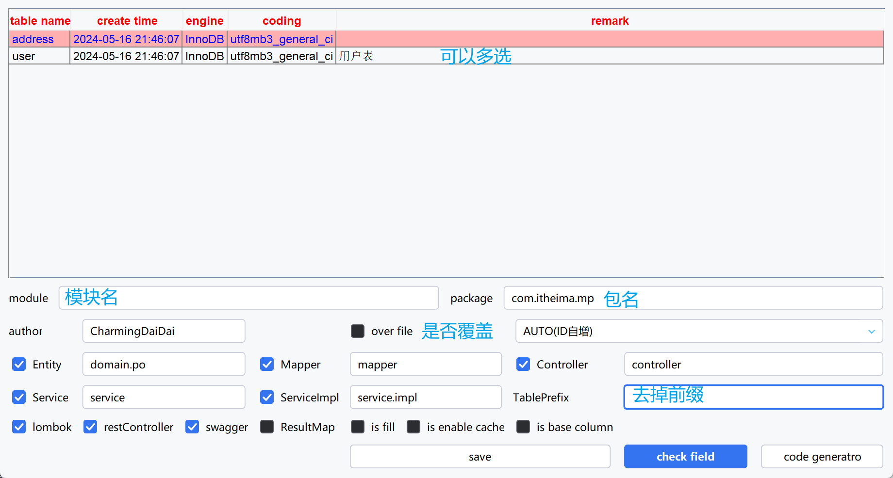Click the save button
Image resolution: width=893 pixels, height=478 pixels.
click(480, 456)
